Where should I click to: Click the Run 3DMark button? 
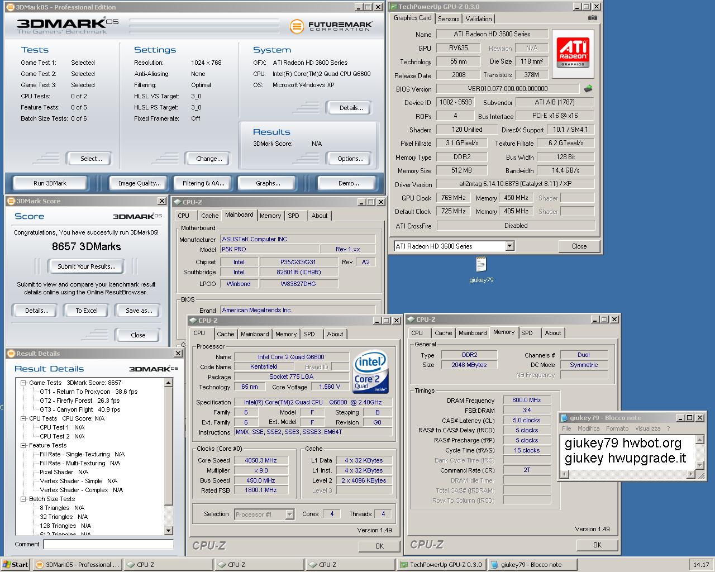point(50,183)
